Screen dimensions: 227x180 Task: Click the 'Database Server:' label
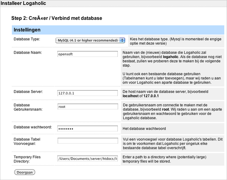pyautogui.click(x=28, y=92)
